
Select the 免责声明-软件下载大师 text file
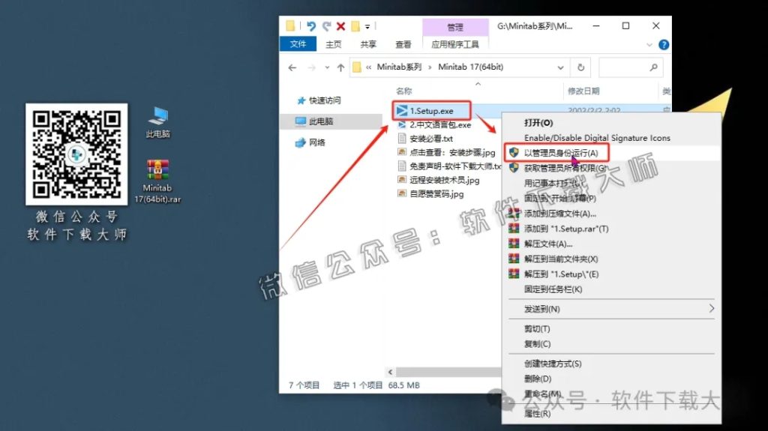455,166
